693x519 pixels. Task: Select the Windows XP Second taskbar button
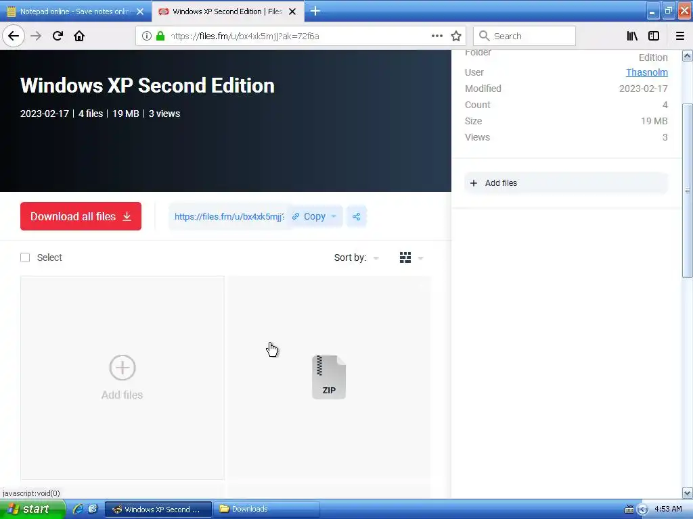[158, 510]
